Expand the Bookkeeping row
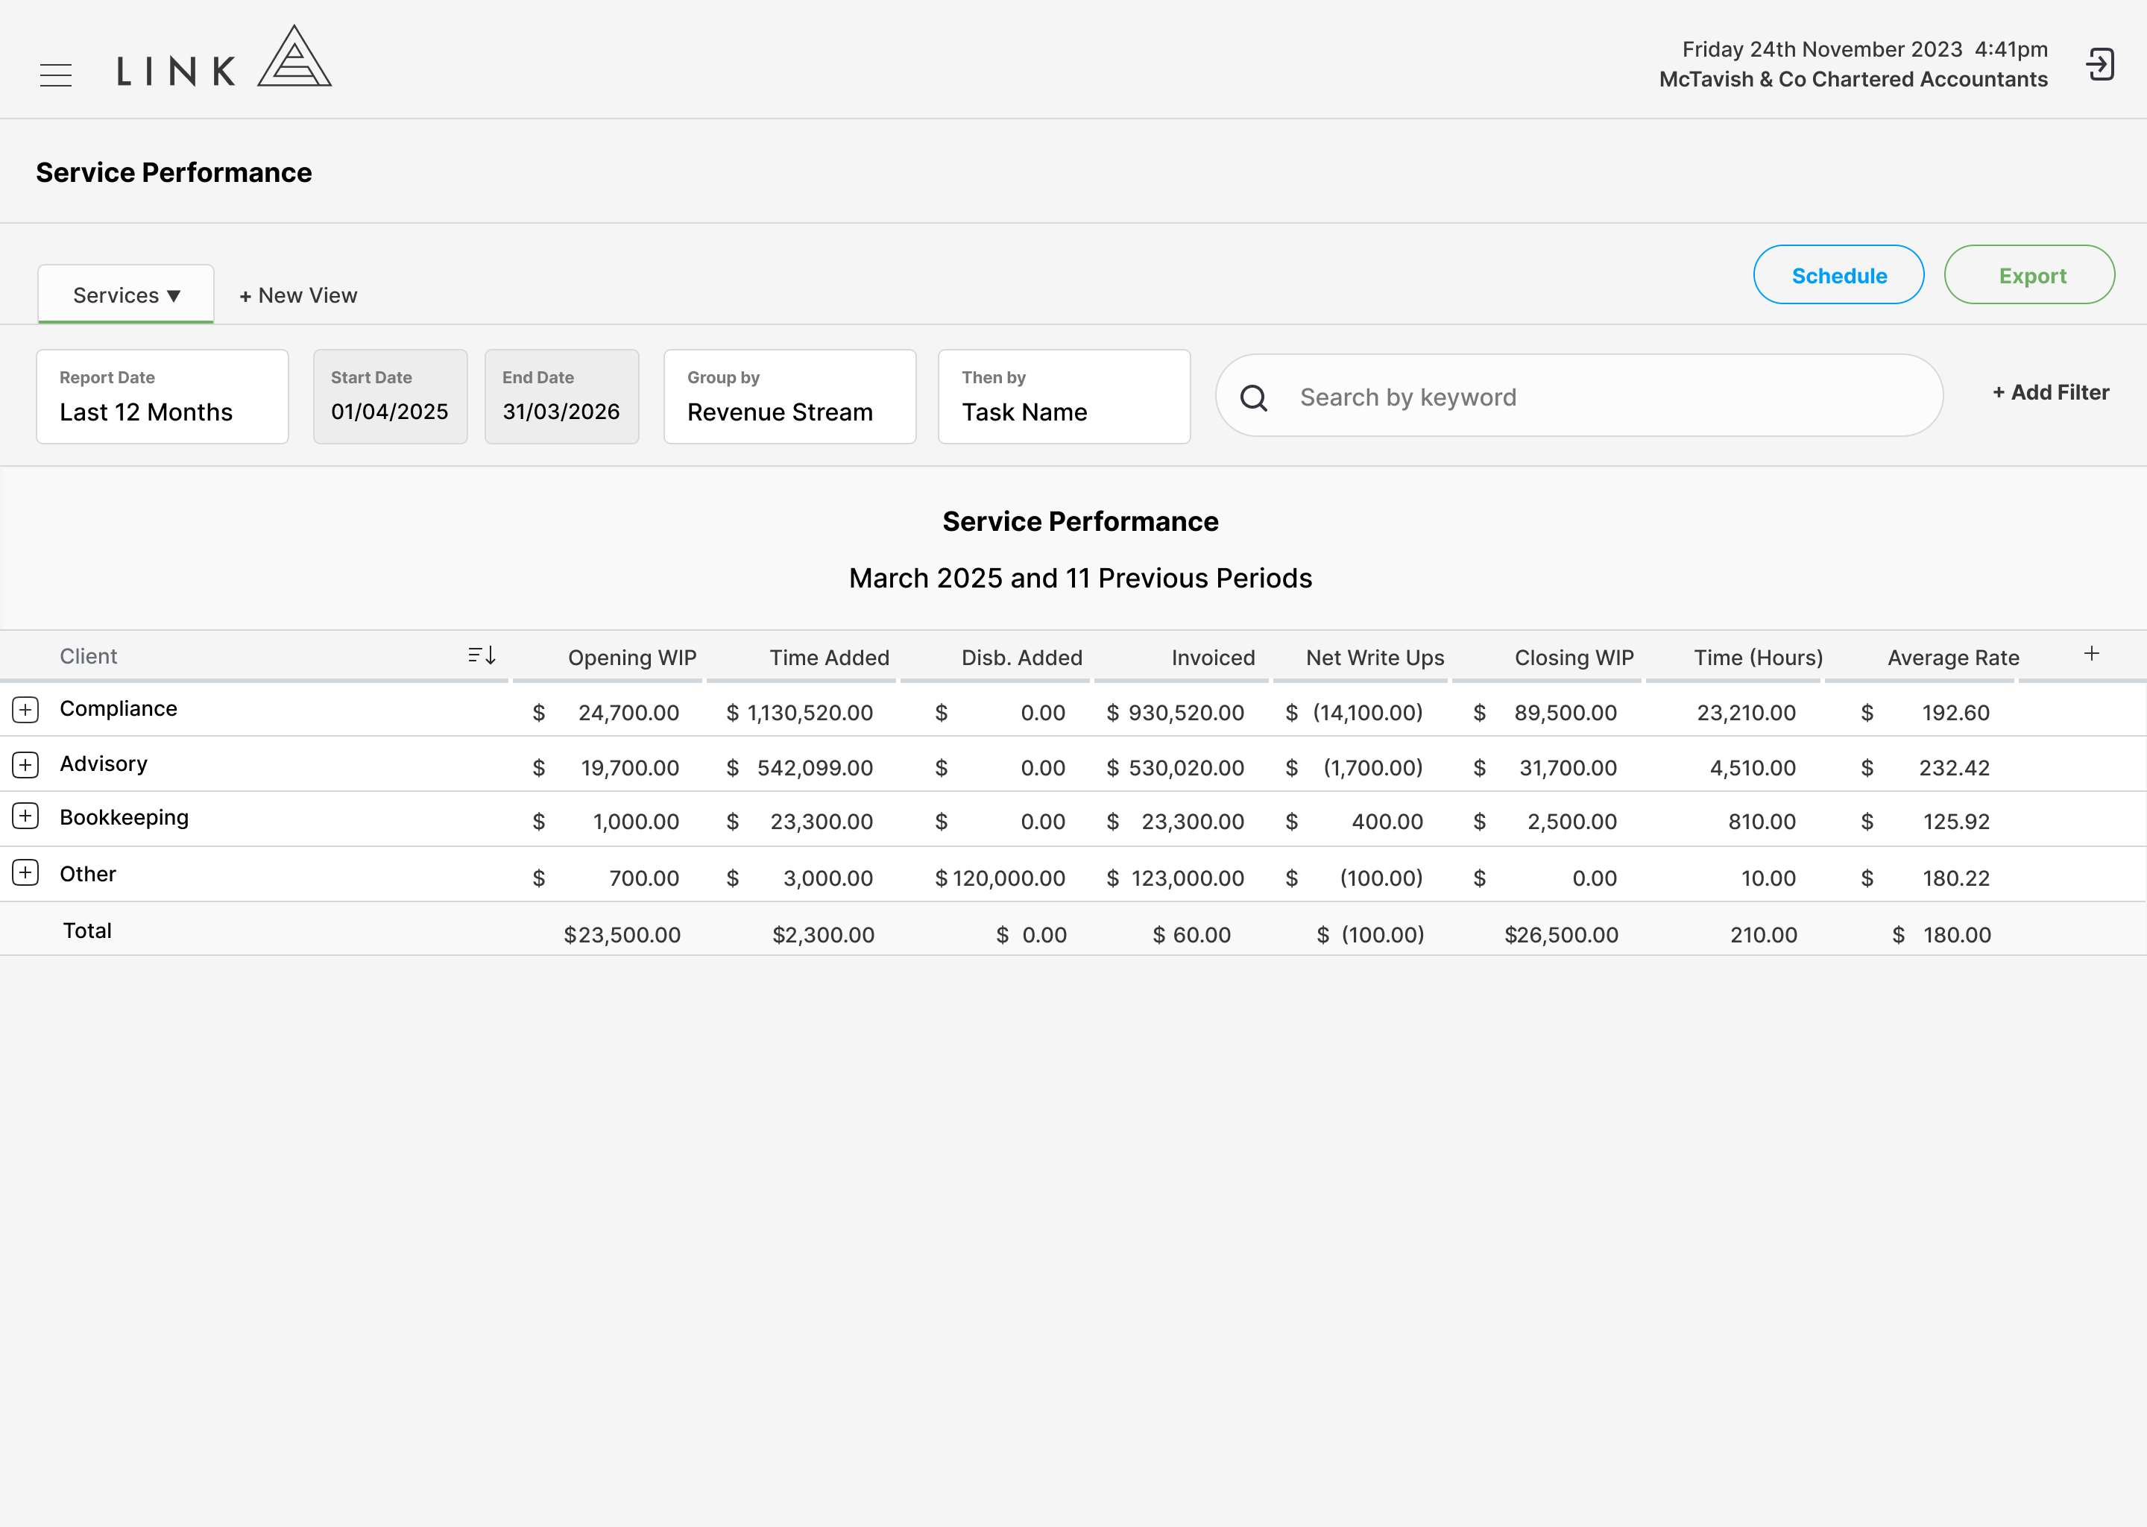 (25, 816)
